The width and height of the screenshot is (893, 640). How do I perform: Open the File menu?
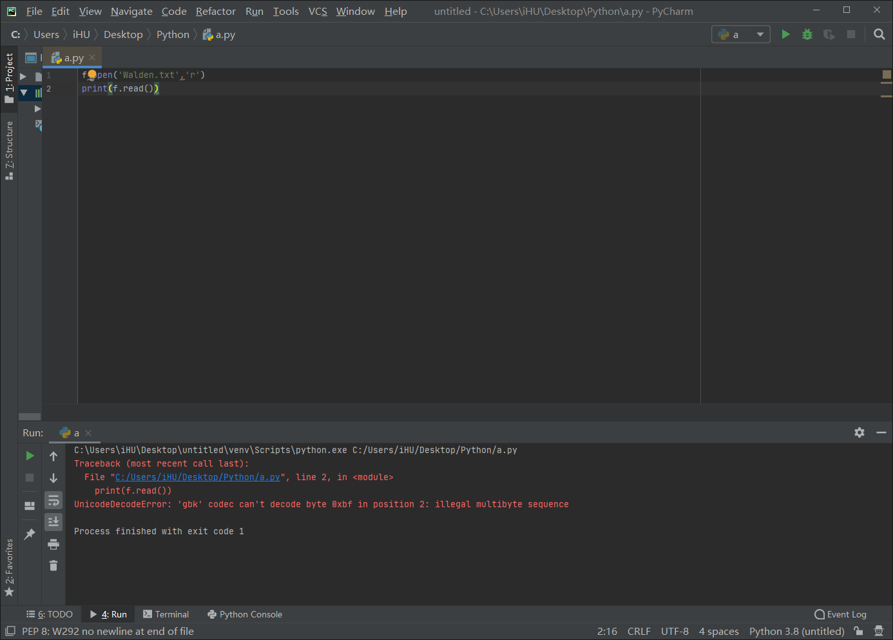pos(34,12)
